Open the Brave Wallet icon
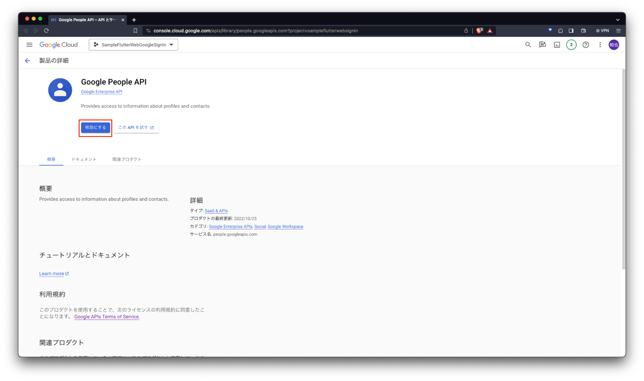Image resolution: width=644 pixels, height=381 pixels. [583, 31]
